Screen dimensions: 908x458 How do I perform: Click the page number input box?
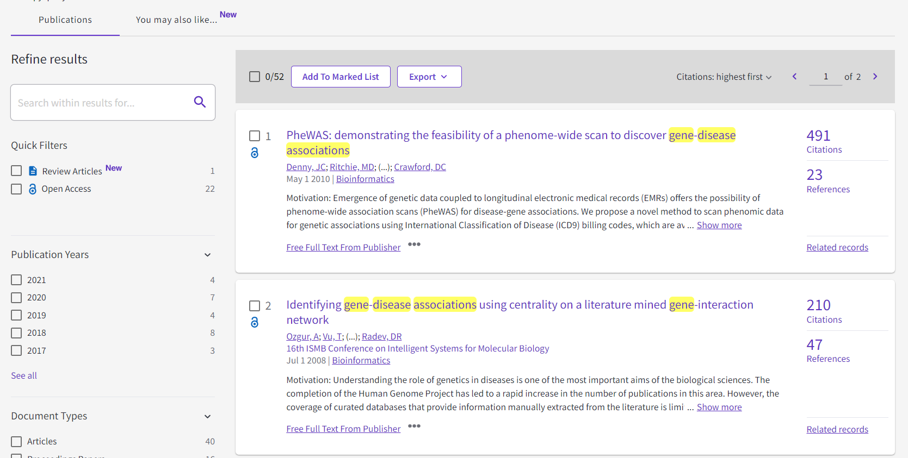(x=825, y=77)
